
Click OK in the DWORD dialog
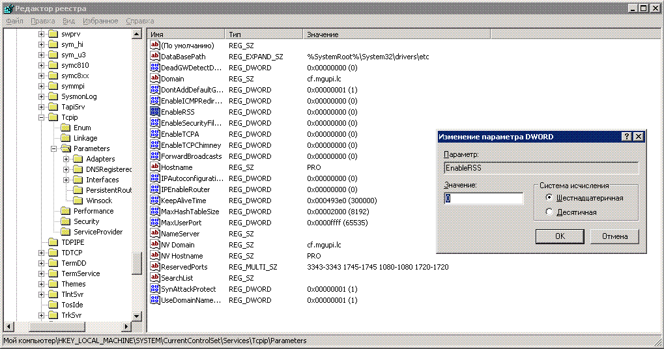click(560, 236)
